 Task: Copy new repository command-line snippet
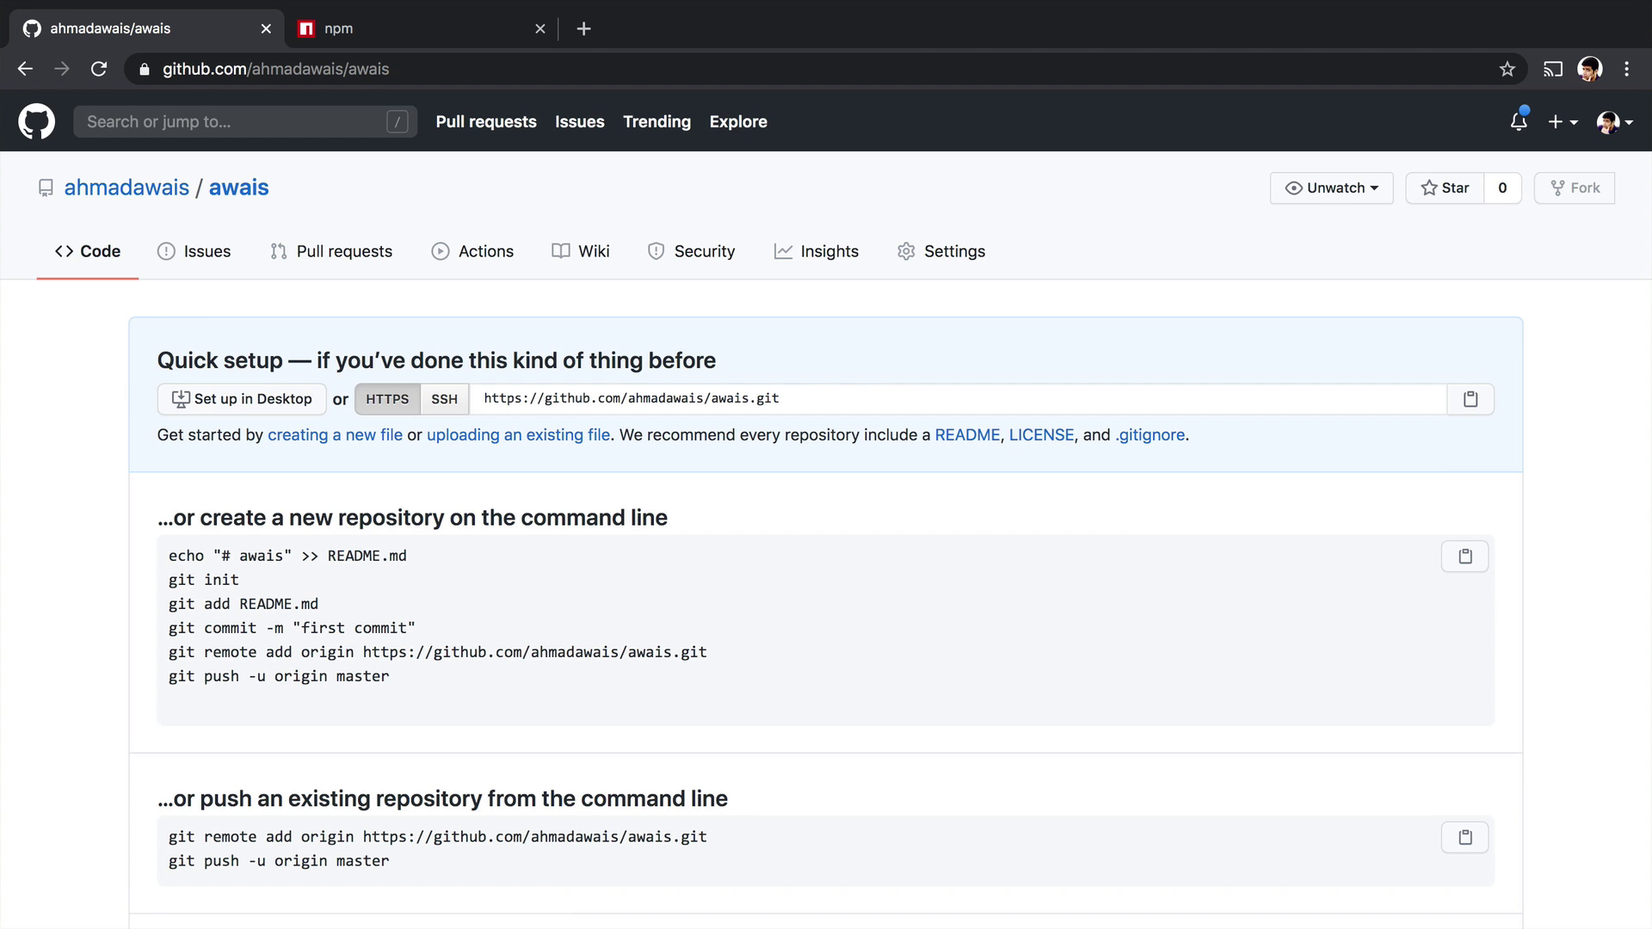pos(1465,557)
